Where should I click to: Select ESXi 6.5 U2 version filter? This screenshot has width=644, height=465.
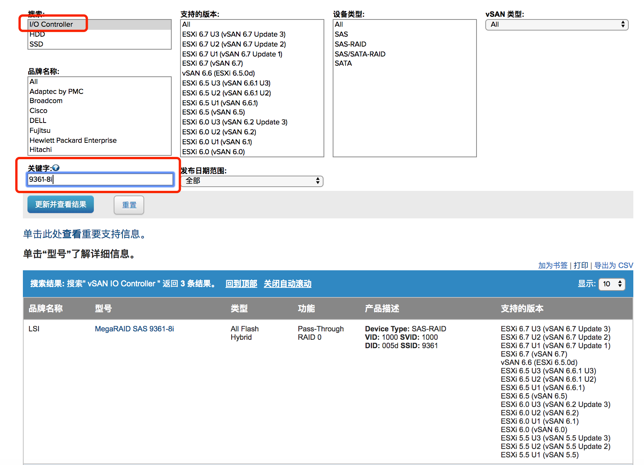pos(252,93)
